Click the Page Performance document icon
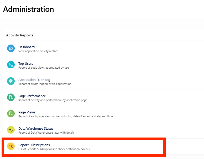Screen dimensions: 204x159 coord(11,97)
